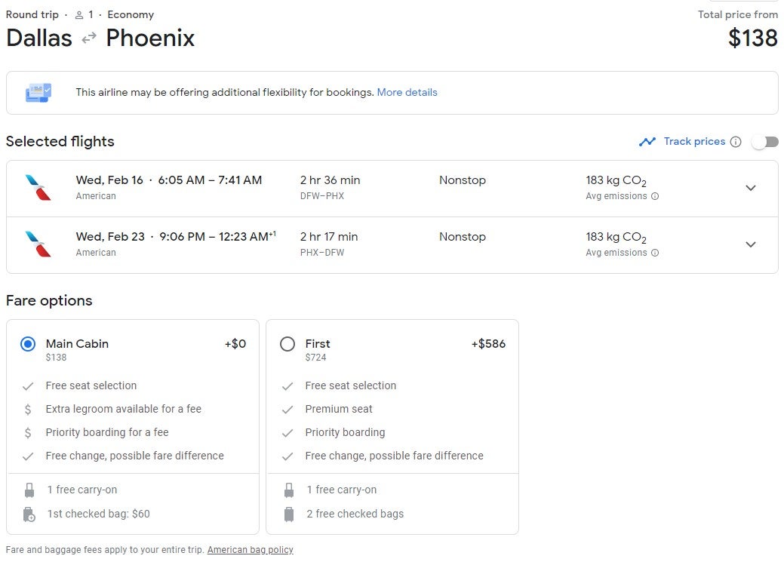Click the $138 total price text
The image size is (784, 562).
(x=753, y=38)
